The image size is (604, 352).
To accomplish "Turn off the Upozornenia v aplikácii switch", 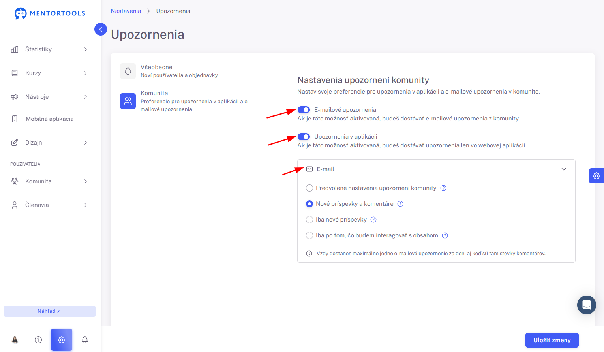I will pyautogui.click(x=304, y=137).
